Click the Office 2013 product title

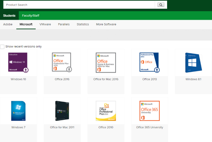click(x=149, y=79)
